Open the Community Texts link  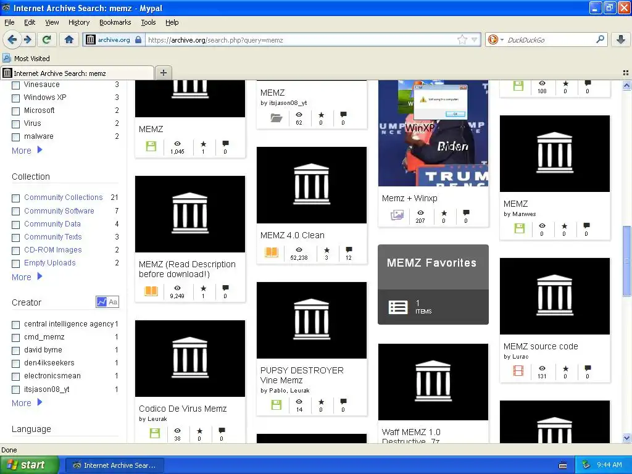[x=53, y=236]
